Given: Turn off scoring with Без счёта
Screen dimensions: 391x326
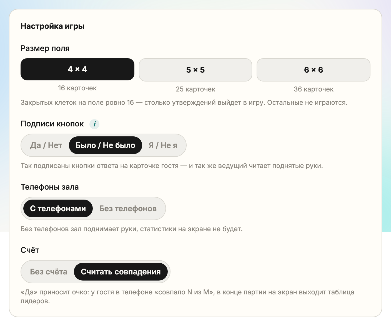Looking at the screenshot, I should (x=49, y=272).
